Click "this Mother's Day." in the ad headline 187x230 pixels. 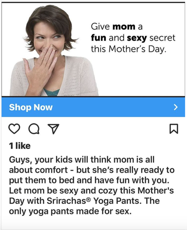(x=128, y=48)
